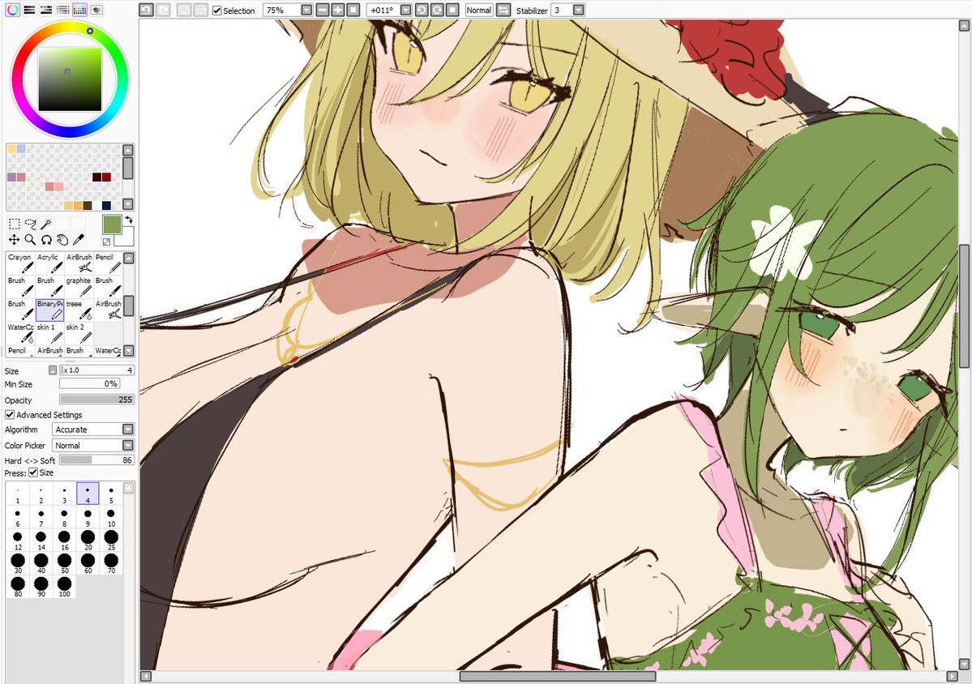Open the Algorithm Accurate dropdown
Screen dimensions: 972x684
click(x=128, y=430)
